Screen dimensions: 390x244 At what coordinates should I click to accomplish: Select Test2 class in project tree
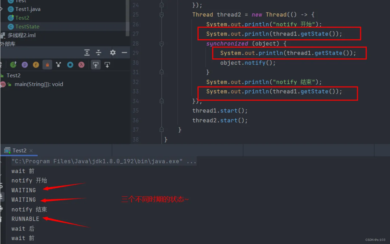(x=22, y=18)
